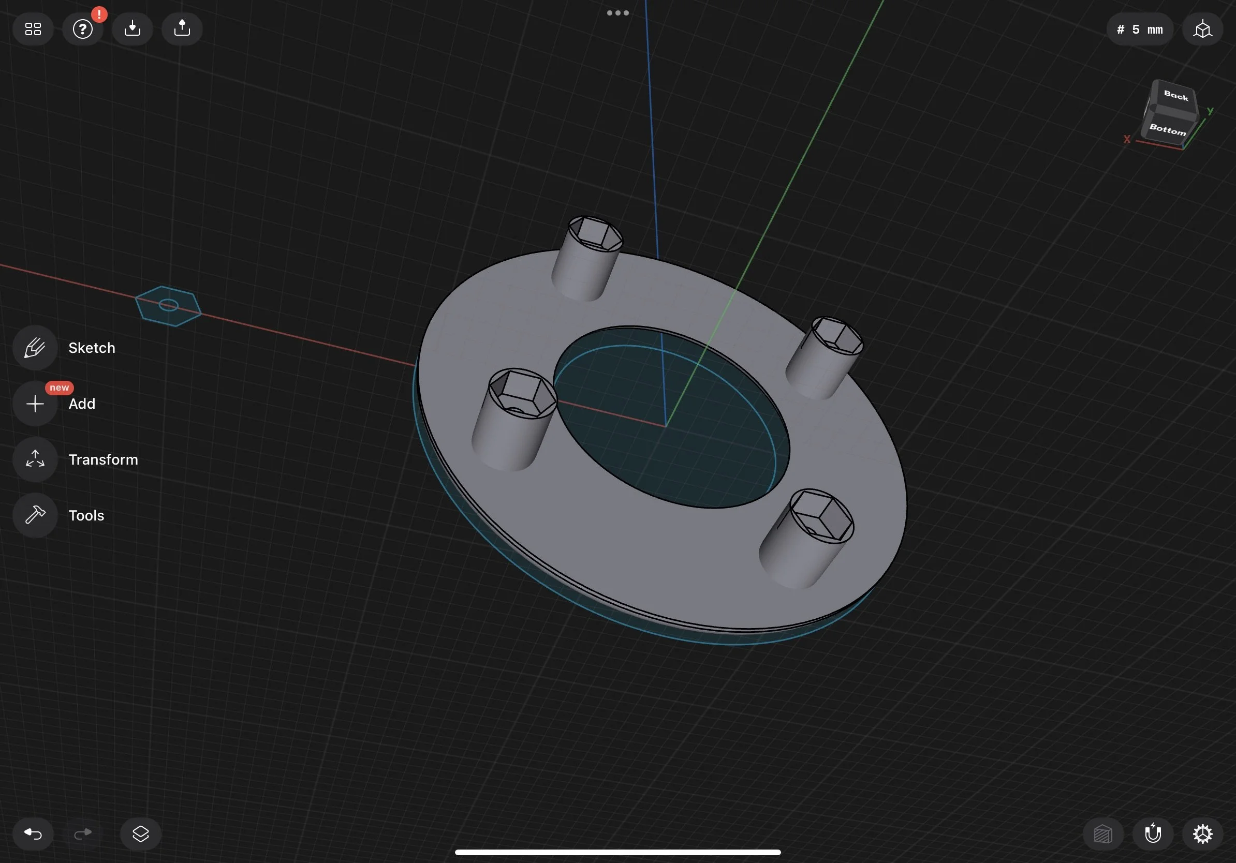
Task: Click the Bottom face of view cube
Action: pos(1167,129)
